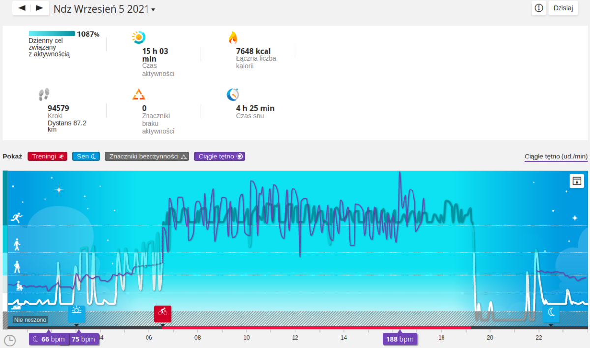Click the sleep time clock icon
This screenshot has height=348, width=590.
(233, 95)
